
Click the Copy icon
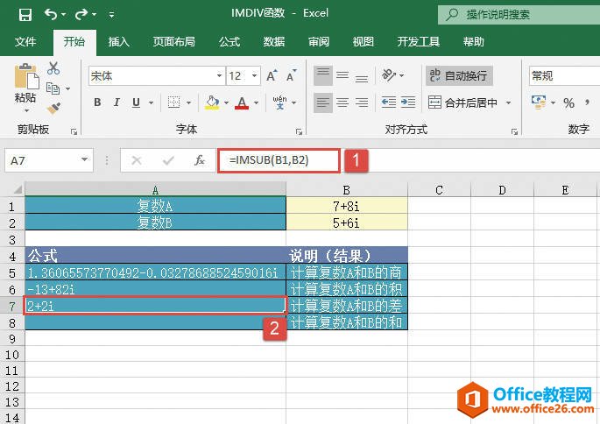point(53,88)
